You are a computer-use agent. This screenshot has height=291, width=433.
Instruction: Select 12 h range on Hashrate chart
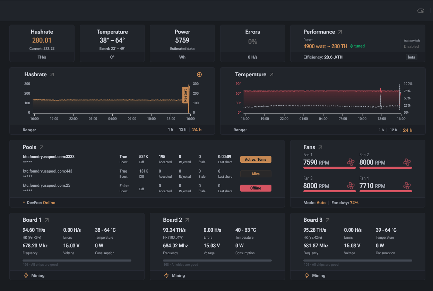[x=183, y=130]
